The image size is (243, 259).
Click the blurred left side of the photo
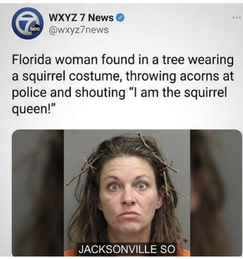click(x=38, y=193)
